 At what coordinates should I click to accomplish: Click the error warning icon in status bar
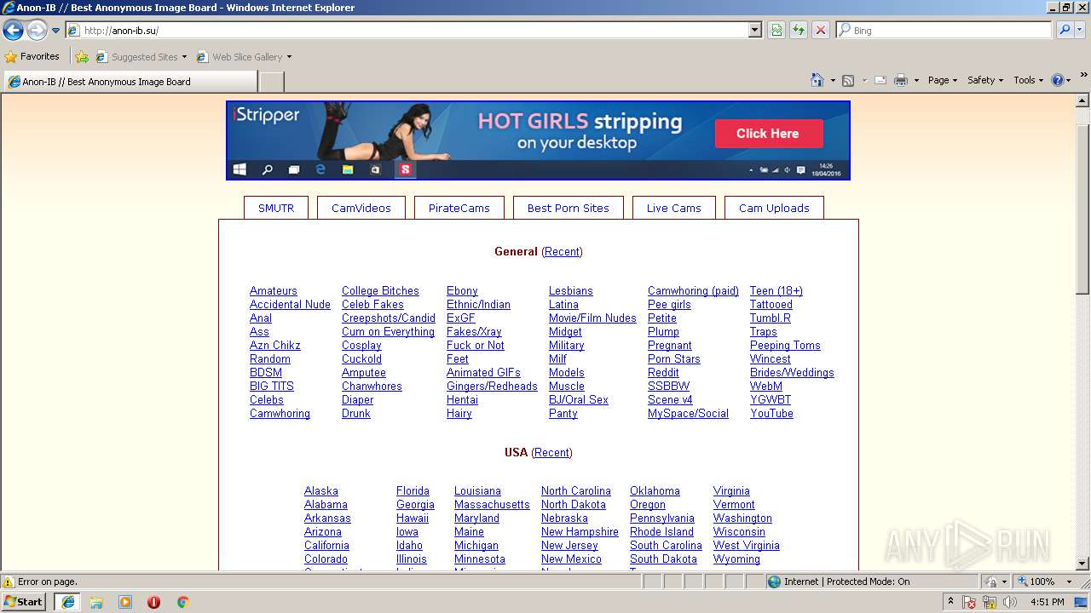(9, 581)
